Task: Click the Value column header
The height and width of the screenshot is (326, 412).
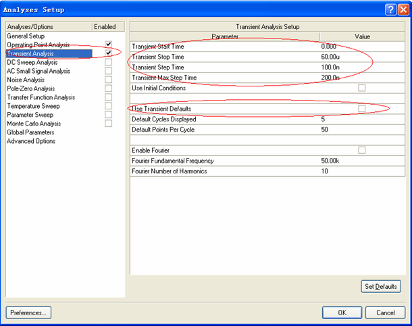Action: tap(362, 36)
